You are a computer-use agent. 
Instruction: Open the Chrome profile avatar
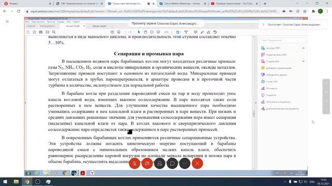pos(321,11)
